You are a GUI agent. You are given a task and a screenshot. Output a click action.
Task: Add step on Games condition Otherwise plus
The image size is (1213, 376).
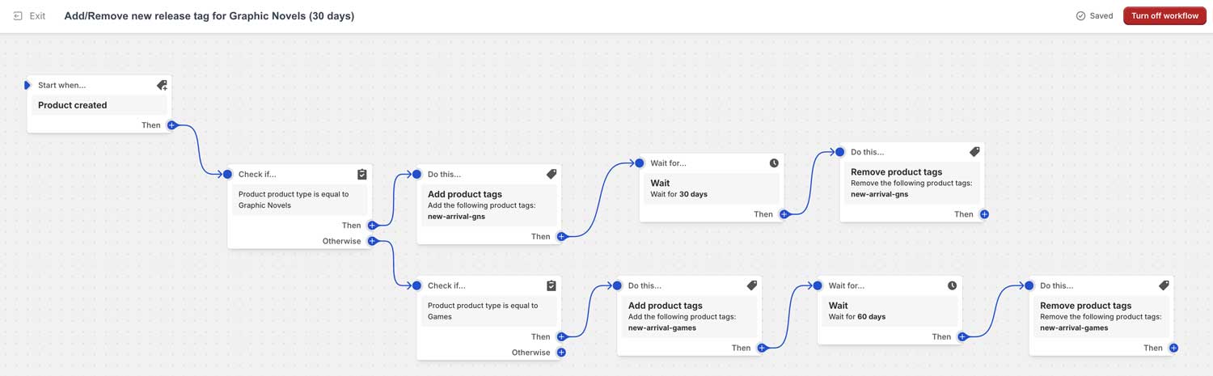coord(561,353)
